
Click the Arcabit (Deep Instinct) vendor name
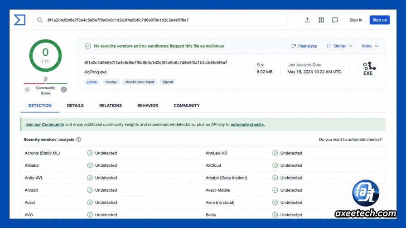[x=226, y=178]
